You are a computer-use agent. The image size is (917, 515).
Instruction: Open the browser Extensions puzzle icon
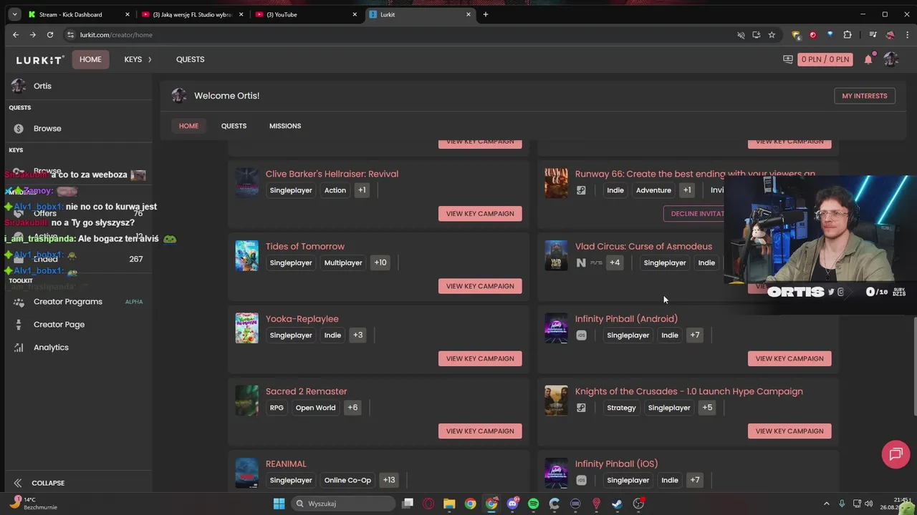click(x=848, y=34)
